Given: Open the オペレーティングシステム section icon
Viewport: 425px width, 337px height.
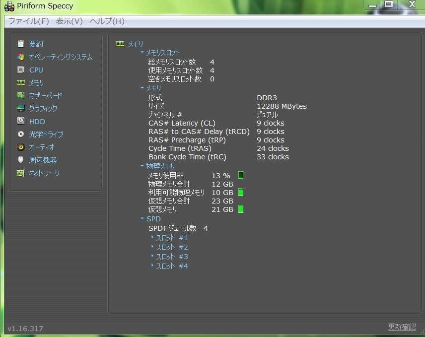Looking at the screenshot, I should [x=21, y=57].
